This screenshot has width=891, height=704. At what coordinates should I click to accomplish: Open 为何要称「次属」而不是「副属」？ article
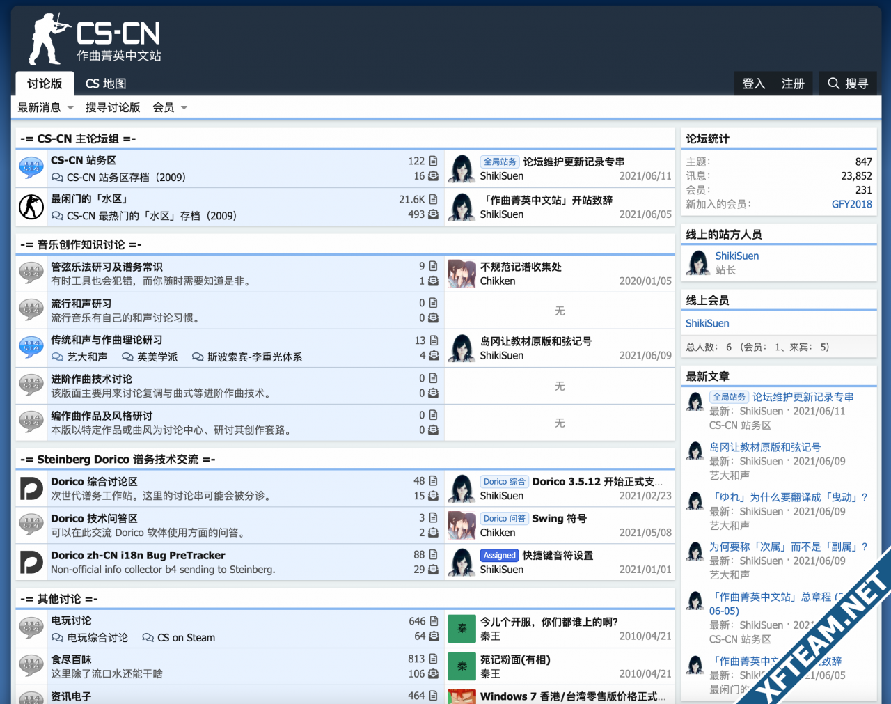pos(789,547)
